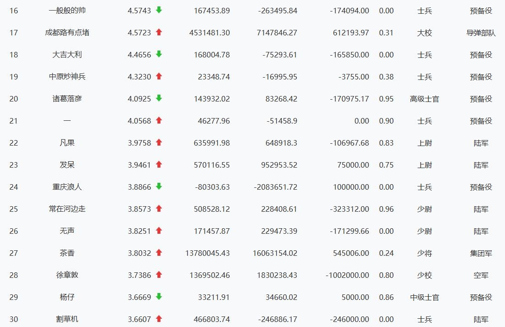
Task: Click the red up arrow beside 3.9758
Action: tap(159, 142)
